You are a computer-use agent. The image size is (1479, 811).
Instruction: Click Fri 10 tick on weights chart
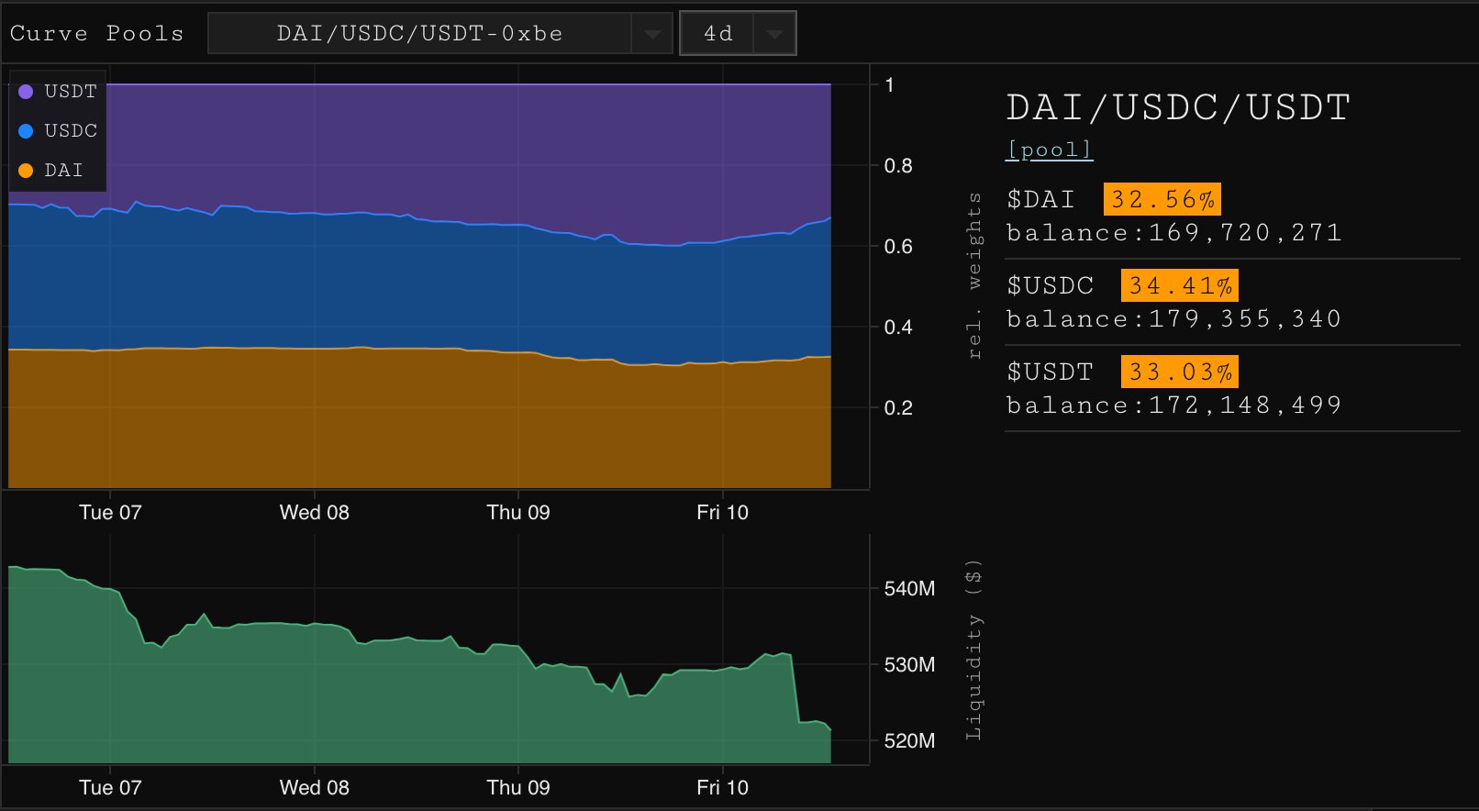point(723,513)
